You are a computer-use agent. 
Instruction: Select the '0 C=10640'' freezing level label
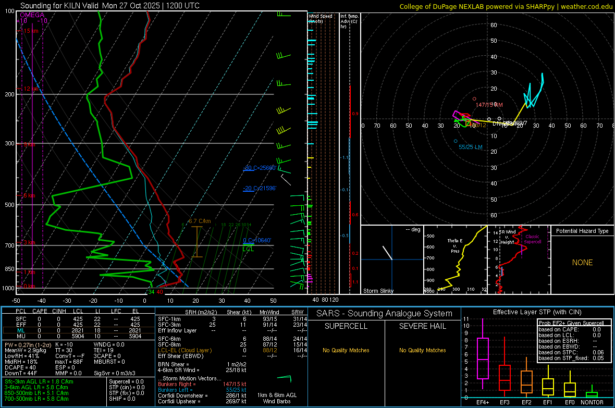257,241
